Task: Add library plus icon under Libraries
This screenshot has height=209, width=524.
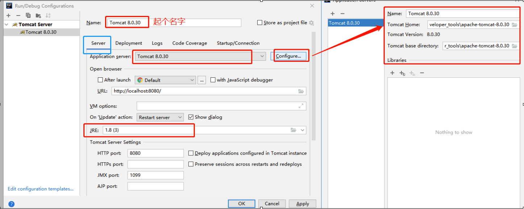Action: coord(392,73)
